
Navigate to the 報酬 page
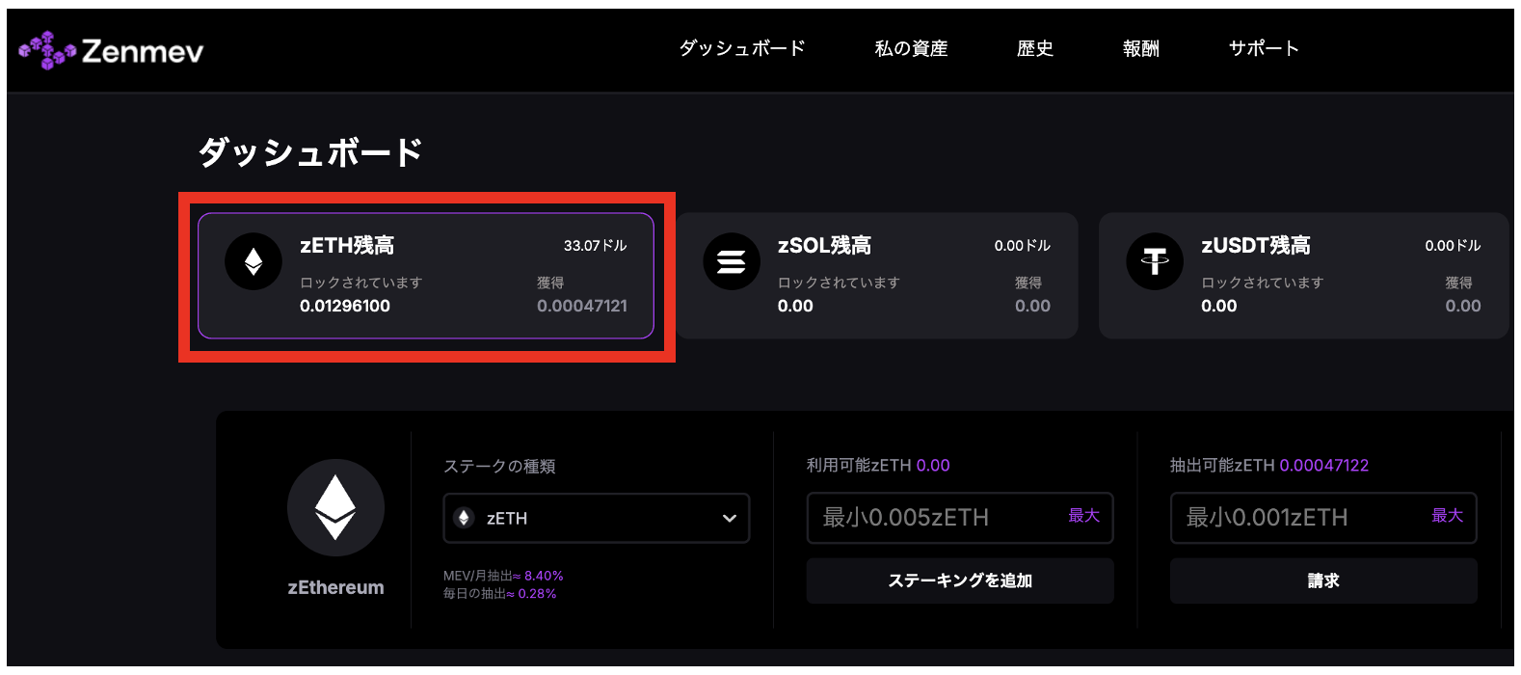click(1140, 48)
